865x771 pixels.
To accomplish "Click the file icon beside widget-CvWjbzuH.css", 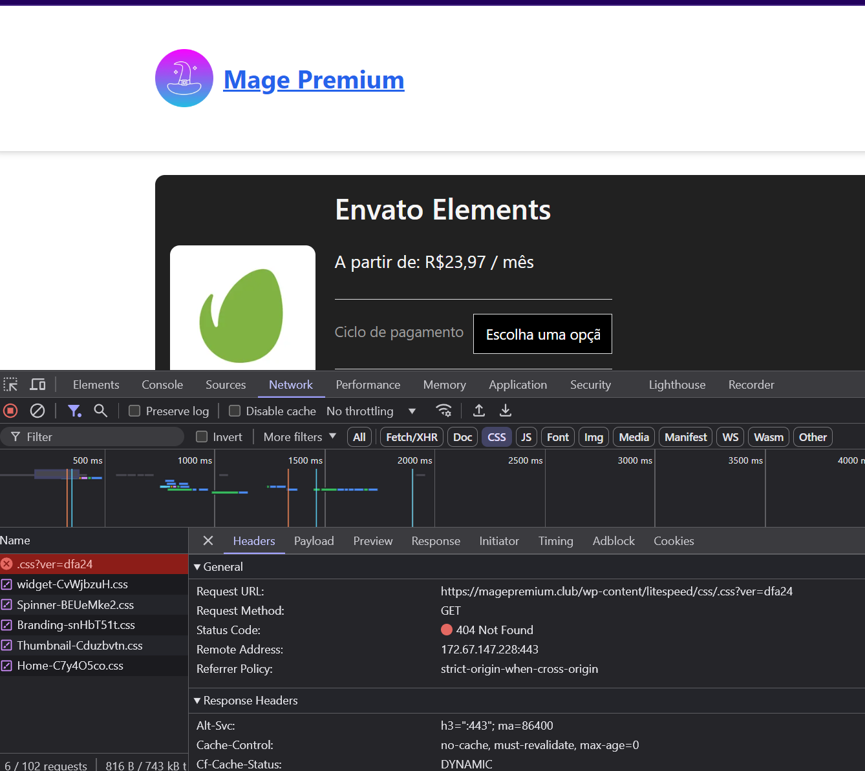I will (6, 584).
